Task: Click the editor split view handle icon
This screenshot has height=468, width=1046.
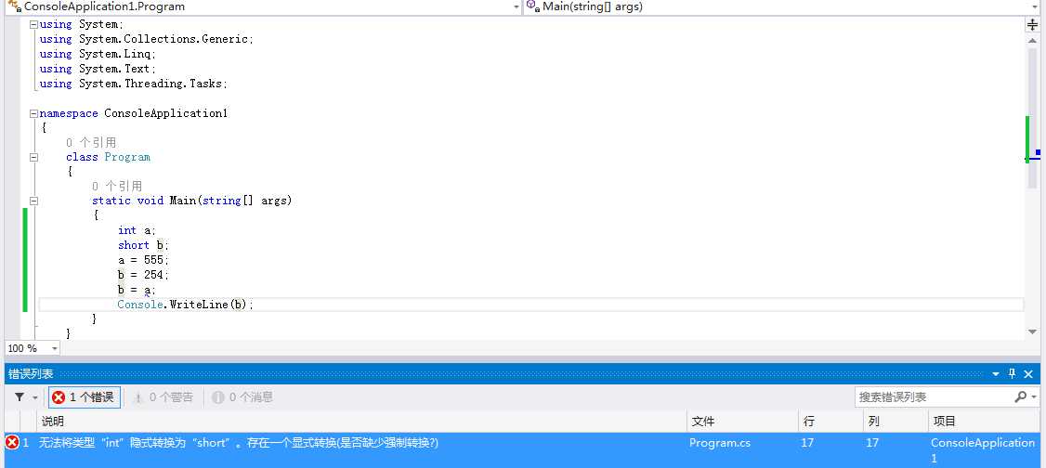Action: [1033, 25]
